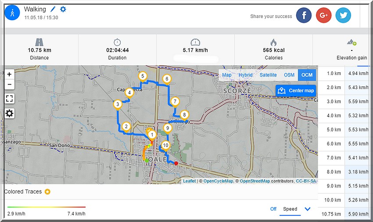Share workout on Twitter
The image size is (373, 222).
pyautogui.click(x=343, y=15)
